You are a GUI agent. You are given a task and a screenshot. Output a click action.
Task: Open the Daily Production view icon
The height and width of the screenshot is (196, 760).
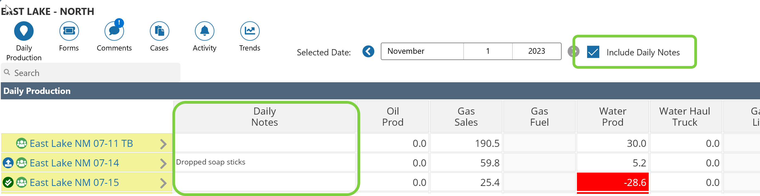[24, 31]
